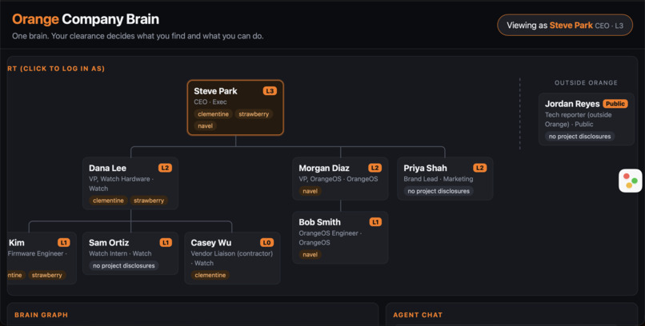
Task: Click Sam Ortiz's L1 clearance badge
Action: 166,243
